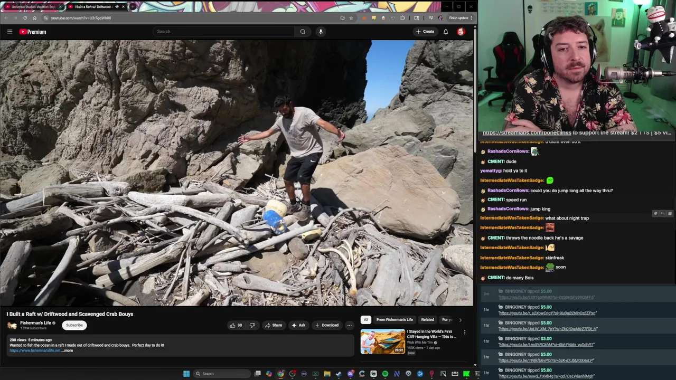Open Task View in the taskbar
The height and width of the screenshot is (380, 676).
(x=257, y=374)
